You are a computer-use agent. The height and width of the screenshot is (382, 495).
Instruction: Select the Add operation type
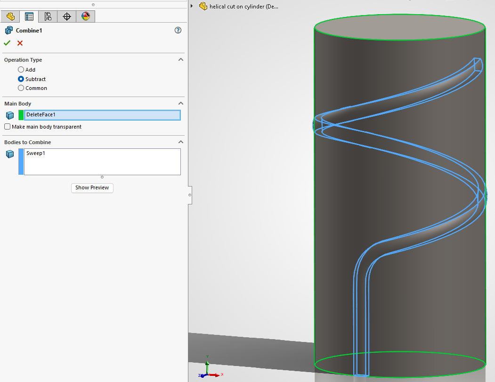(21, 69)
